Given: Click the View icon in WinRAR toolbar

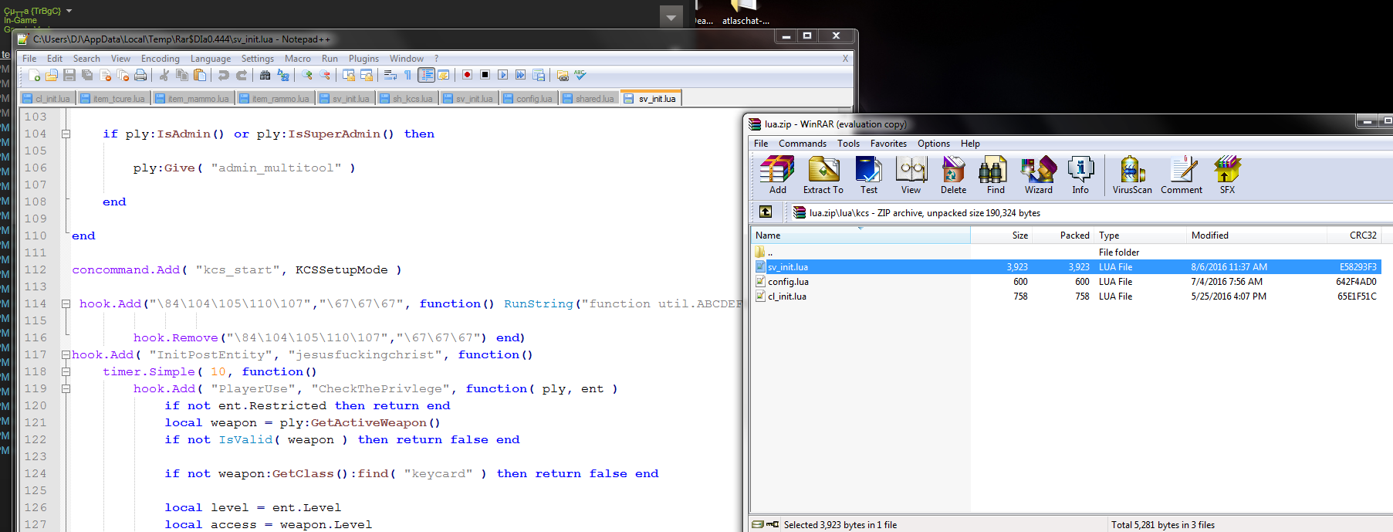Looking at the screenshot, I should 911,175.
